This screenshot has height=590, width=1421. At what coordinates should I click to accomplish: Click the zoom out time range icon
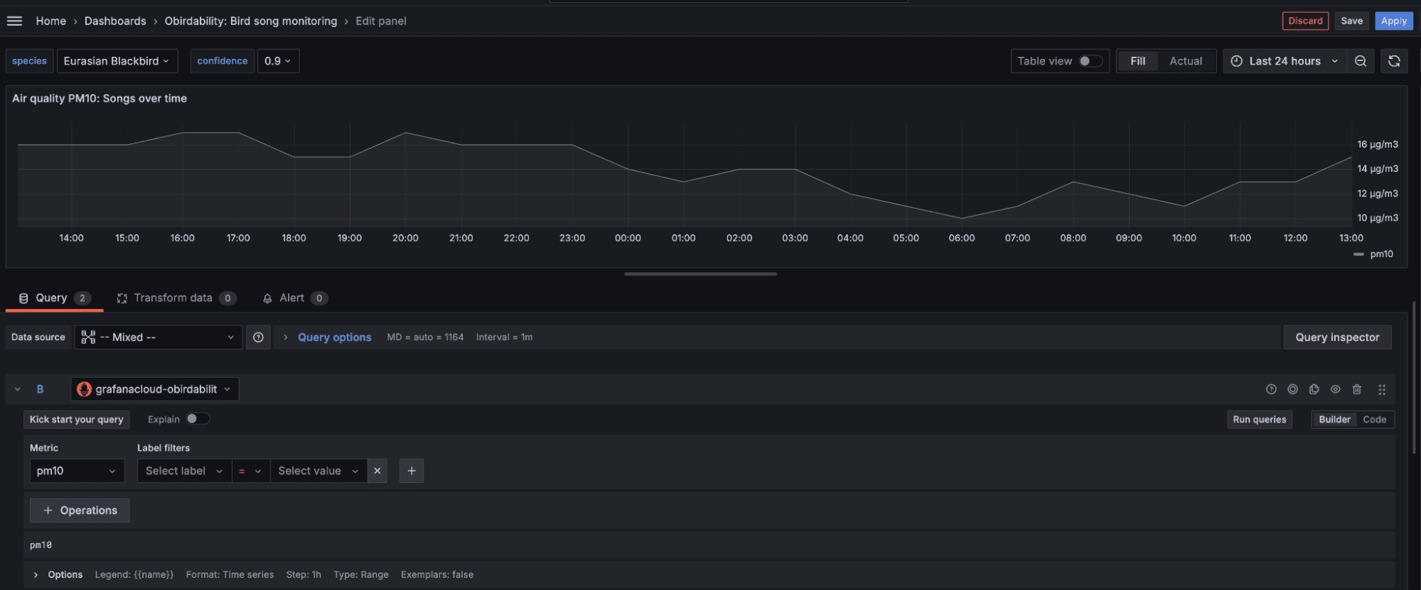tap(1361, 61)
